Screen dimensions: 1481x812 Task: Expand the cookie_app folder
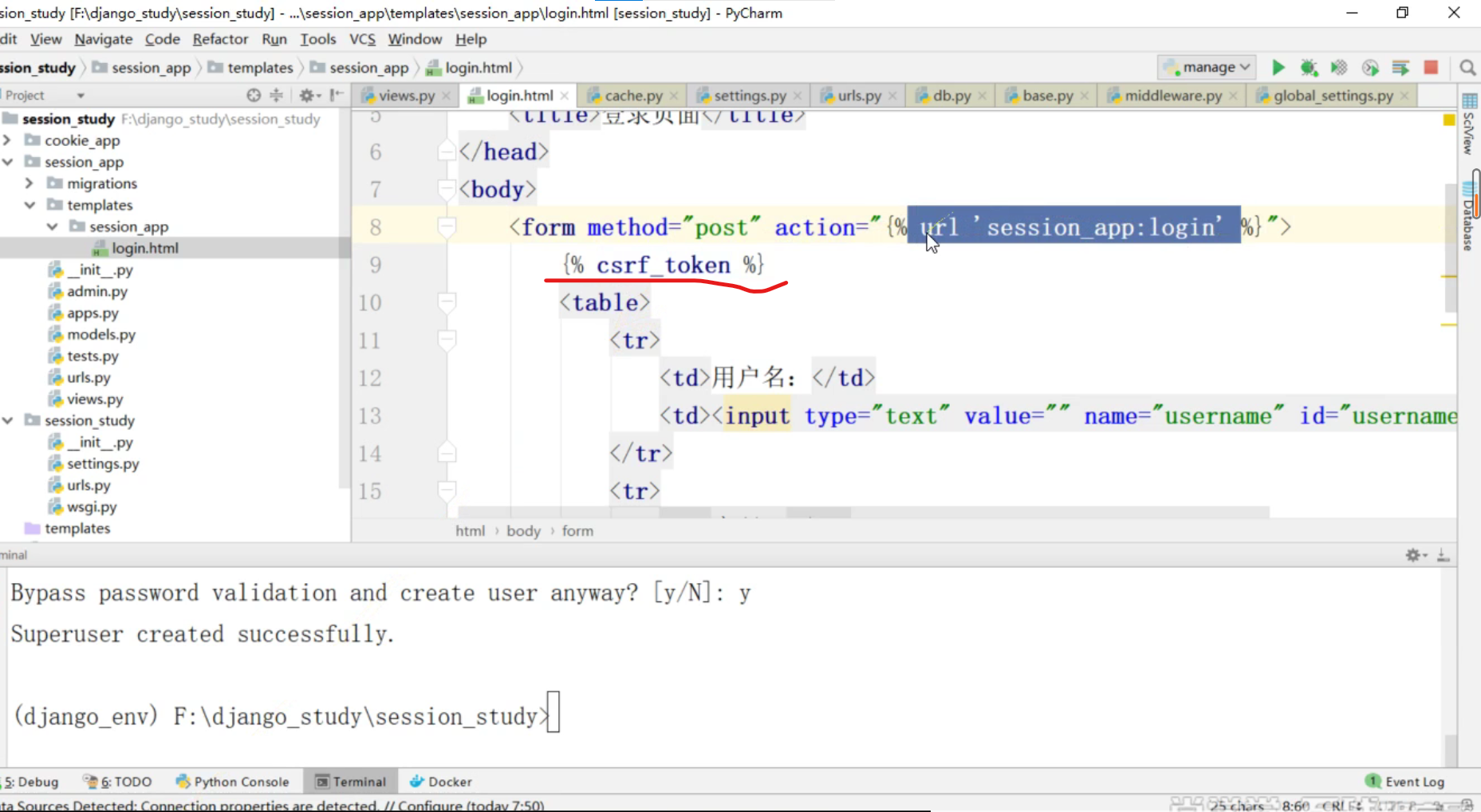click(8, 140)
